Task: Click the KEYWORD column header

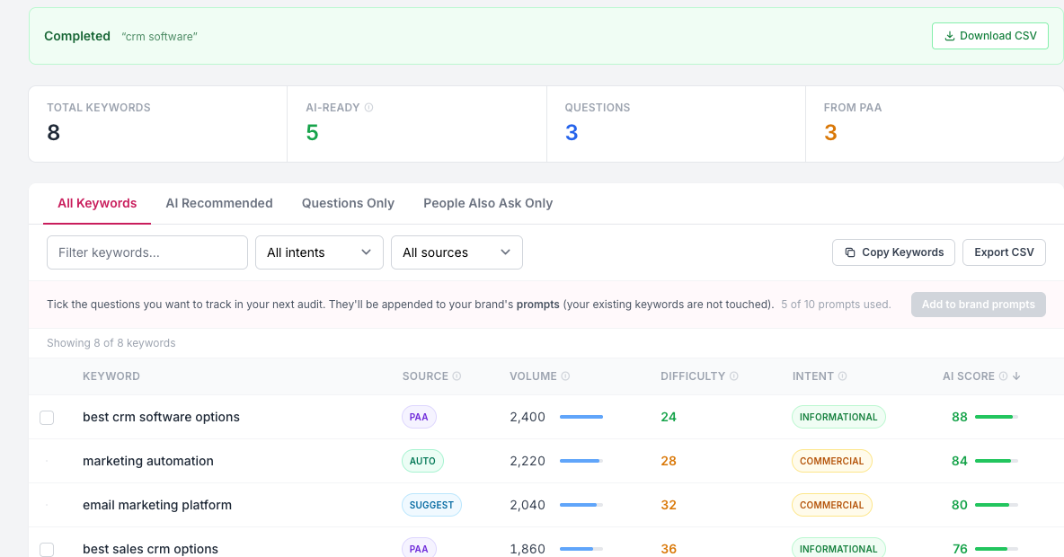Action: [111, 376]
